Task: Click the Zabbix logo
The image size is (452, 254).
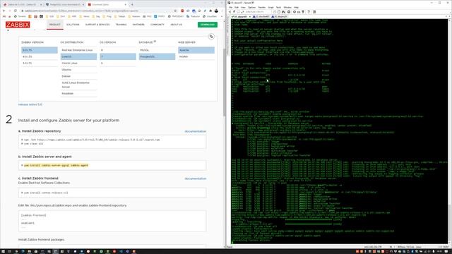Action: pos(18,25)
